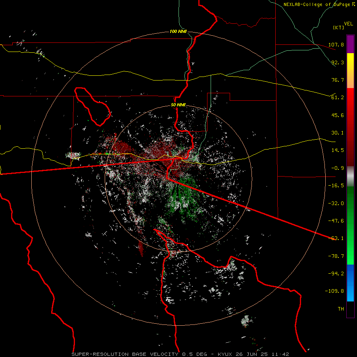The width and height of the screenshot is (357, 357).
Task: Click the 61.2 velocity scale value
Action: point(338,98)
